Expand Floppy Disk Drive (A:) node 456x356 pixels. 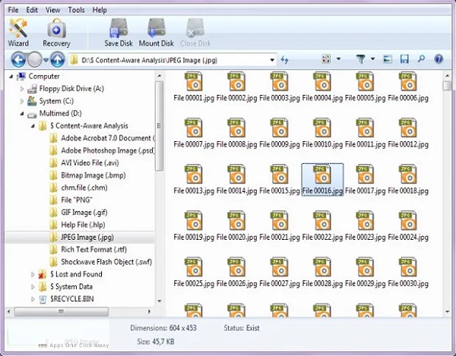[22, 89]
